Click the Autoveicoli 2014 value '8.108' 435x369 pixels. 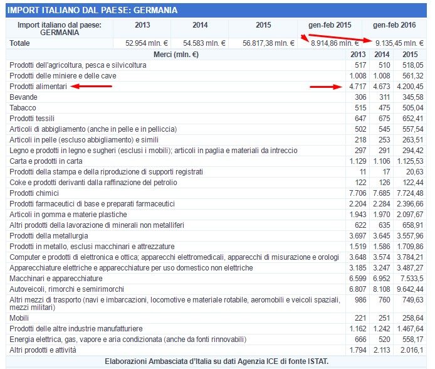(x=382, y=289)
